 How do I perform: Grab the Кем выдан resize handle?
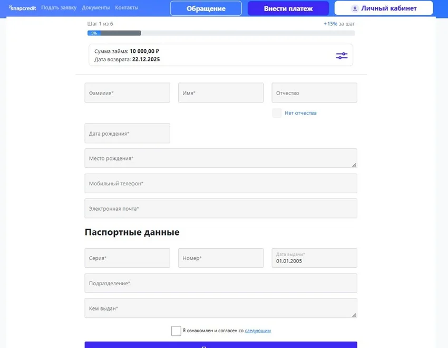point(354,315)
